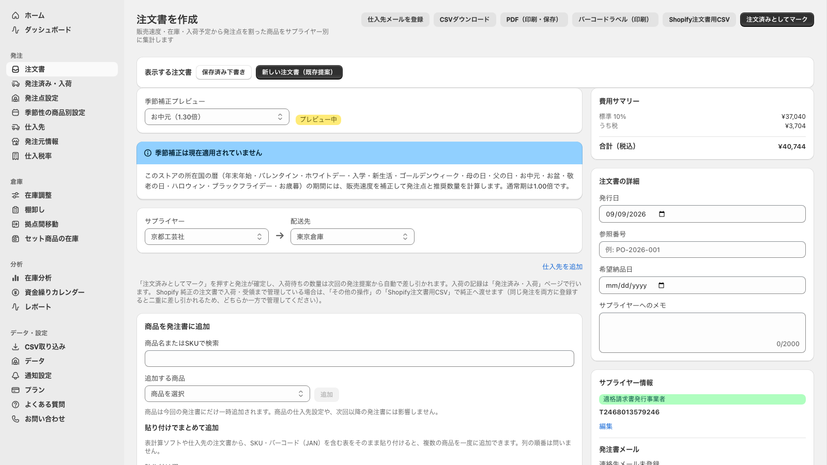Open the 発行日 calendar picker icon
827x465 pixels.
662,214
